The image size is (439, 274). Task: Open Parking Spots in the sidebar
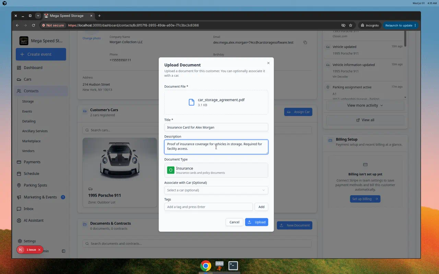point(41,185)
